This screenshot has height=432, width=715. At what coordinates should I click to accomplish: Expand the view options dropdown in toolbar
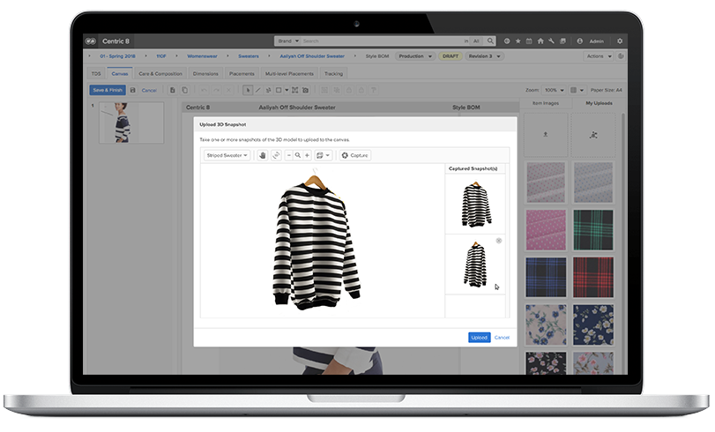coord(323,155)
